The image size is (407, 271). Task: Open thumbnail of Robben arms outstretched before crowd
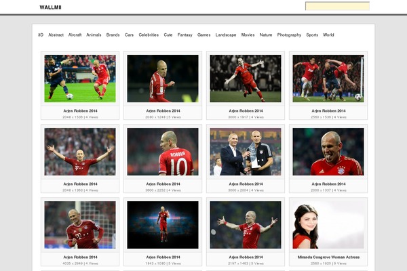[80, 152]
